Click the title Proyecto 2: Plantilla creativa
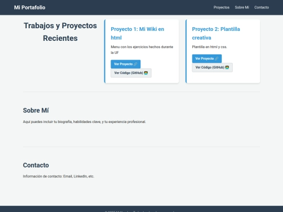Viewport: 283px width, 212px height. [x=216, y=34]
